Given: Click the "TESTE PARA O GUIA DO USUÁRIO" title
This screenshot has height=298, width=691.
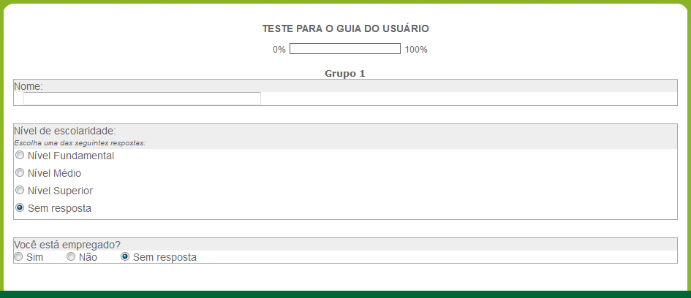Looking at the screenshot, I should point(345,28).
